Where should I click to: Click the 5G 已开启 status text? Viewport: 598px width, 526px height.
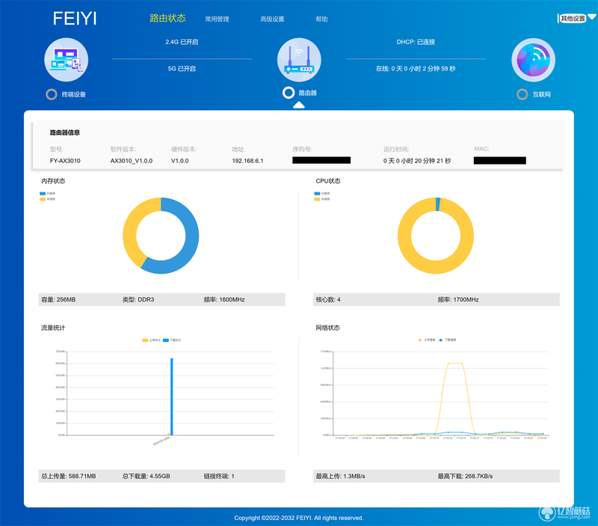(x=182, y=69)
